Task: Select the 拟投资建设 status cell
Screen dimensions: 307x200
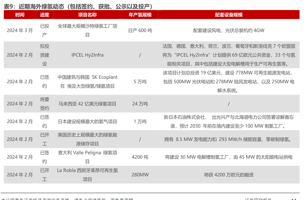Action: click(45, 55)
